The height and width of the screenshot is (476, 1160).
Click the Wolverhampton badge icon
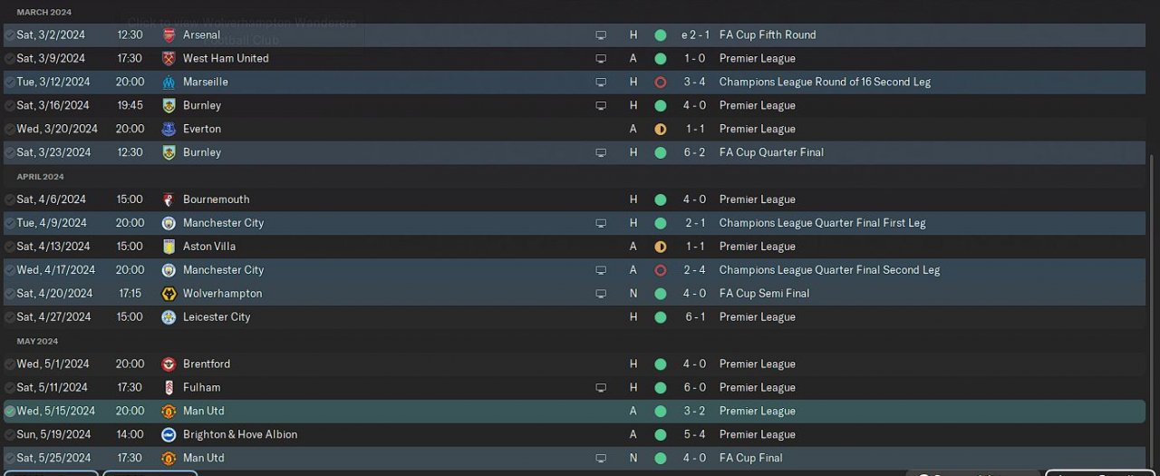click(x=169, y=294)
